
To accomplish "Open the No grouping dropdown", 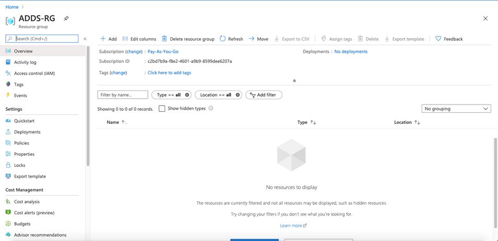I will pyautogui.click(x=456, y=109).
